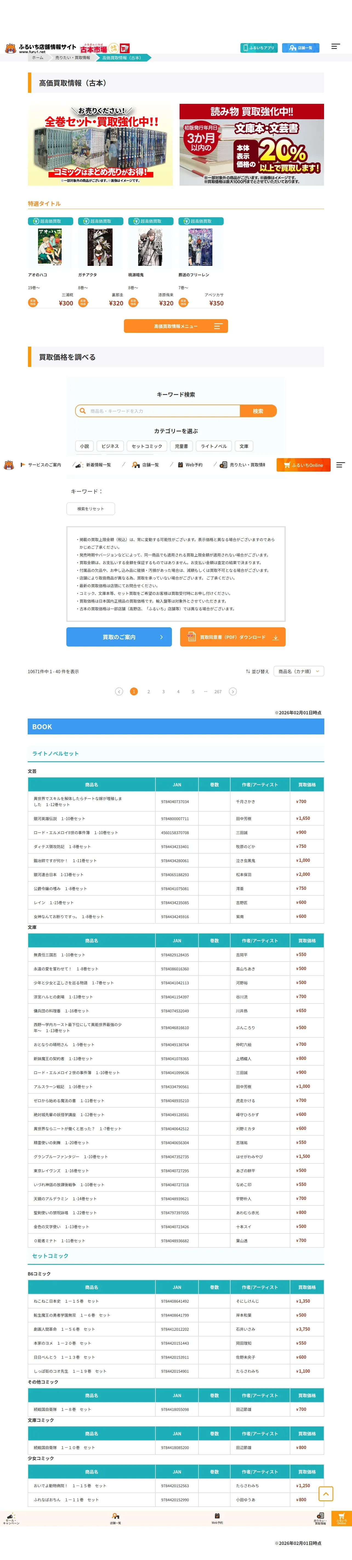
Task: Click アルスラーン戦記 1-16巻セット row
Action: coord(176,1087)
